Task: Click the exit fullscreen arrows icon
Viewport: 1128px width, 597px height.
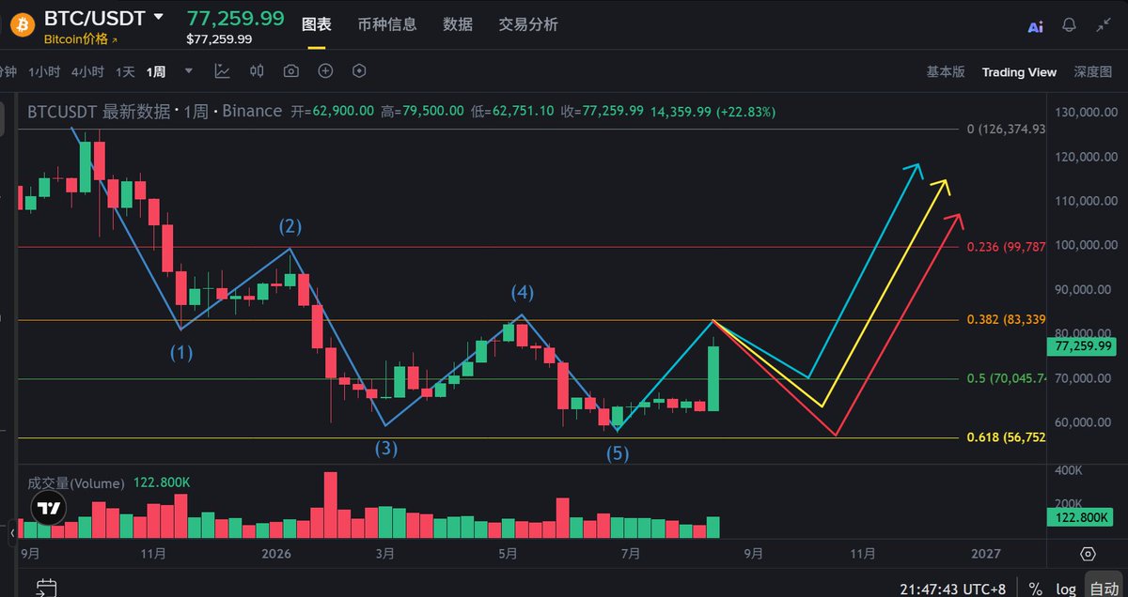Action: click(1104, 25)
